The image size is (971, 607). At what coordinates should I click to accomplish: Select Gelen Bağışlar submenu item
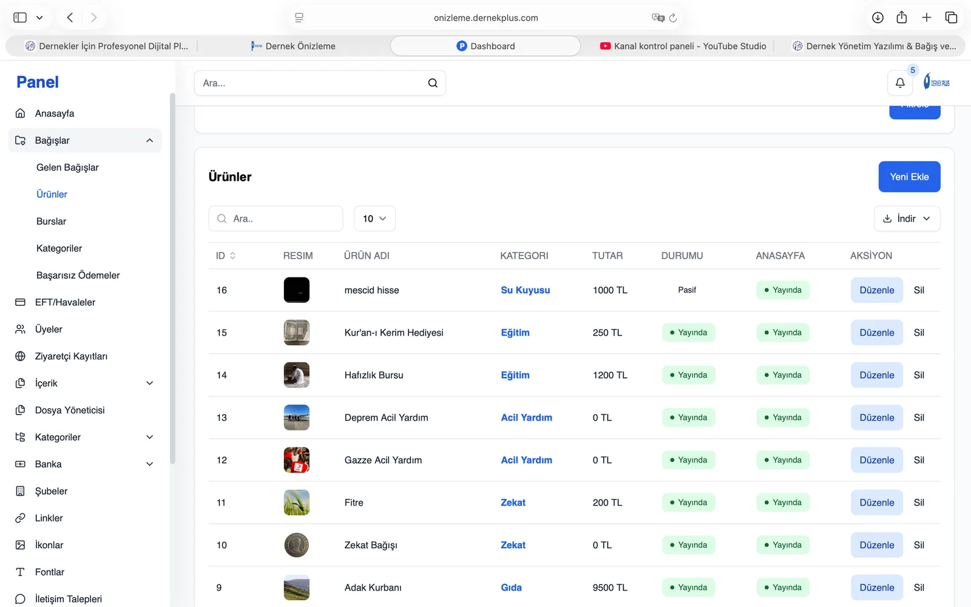tap(67, 168)
